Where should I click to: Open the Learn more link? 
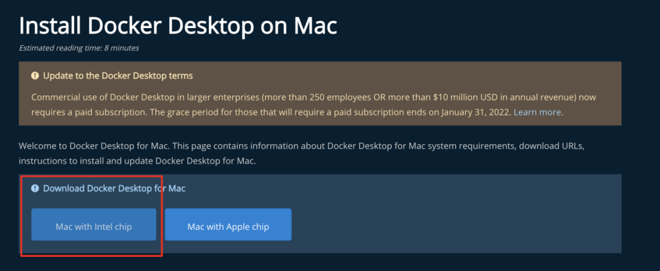[x=538, y=112]
